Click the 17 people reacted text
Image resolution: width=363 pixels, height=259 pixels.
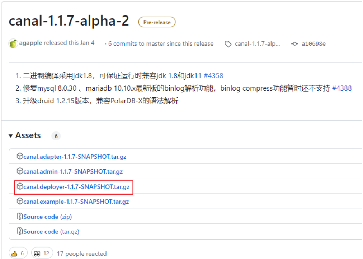(81, 253)
